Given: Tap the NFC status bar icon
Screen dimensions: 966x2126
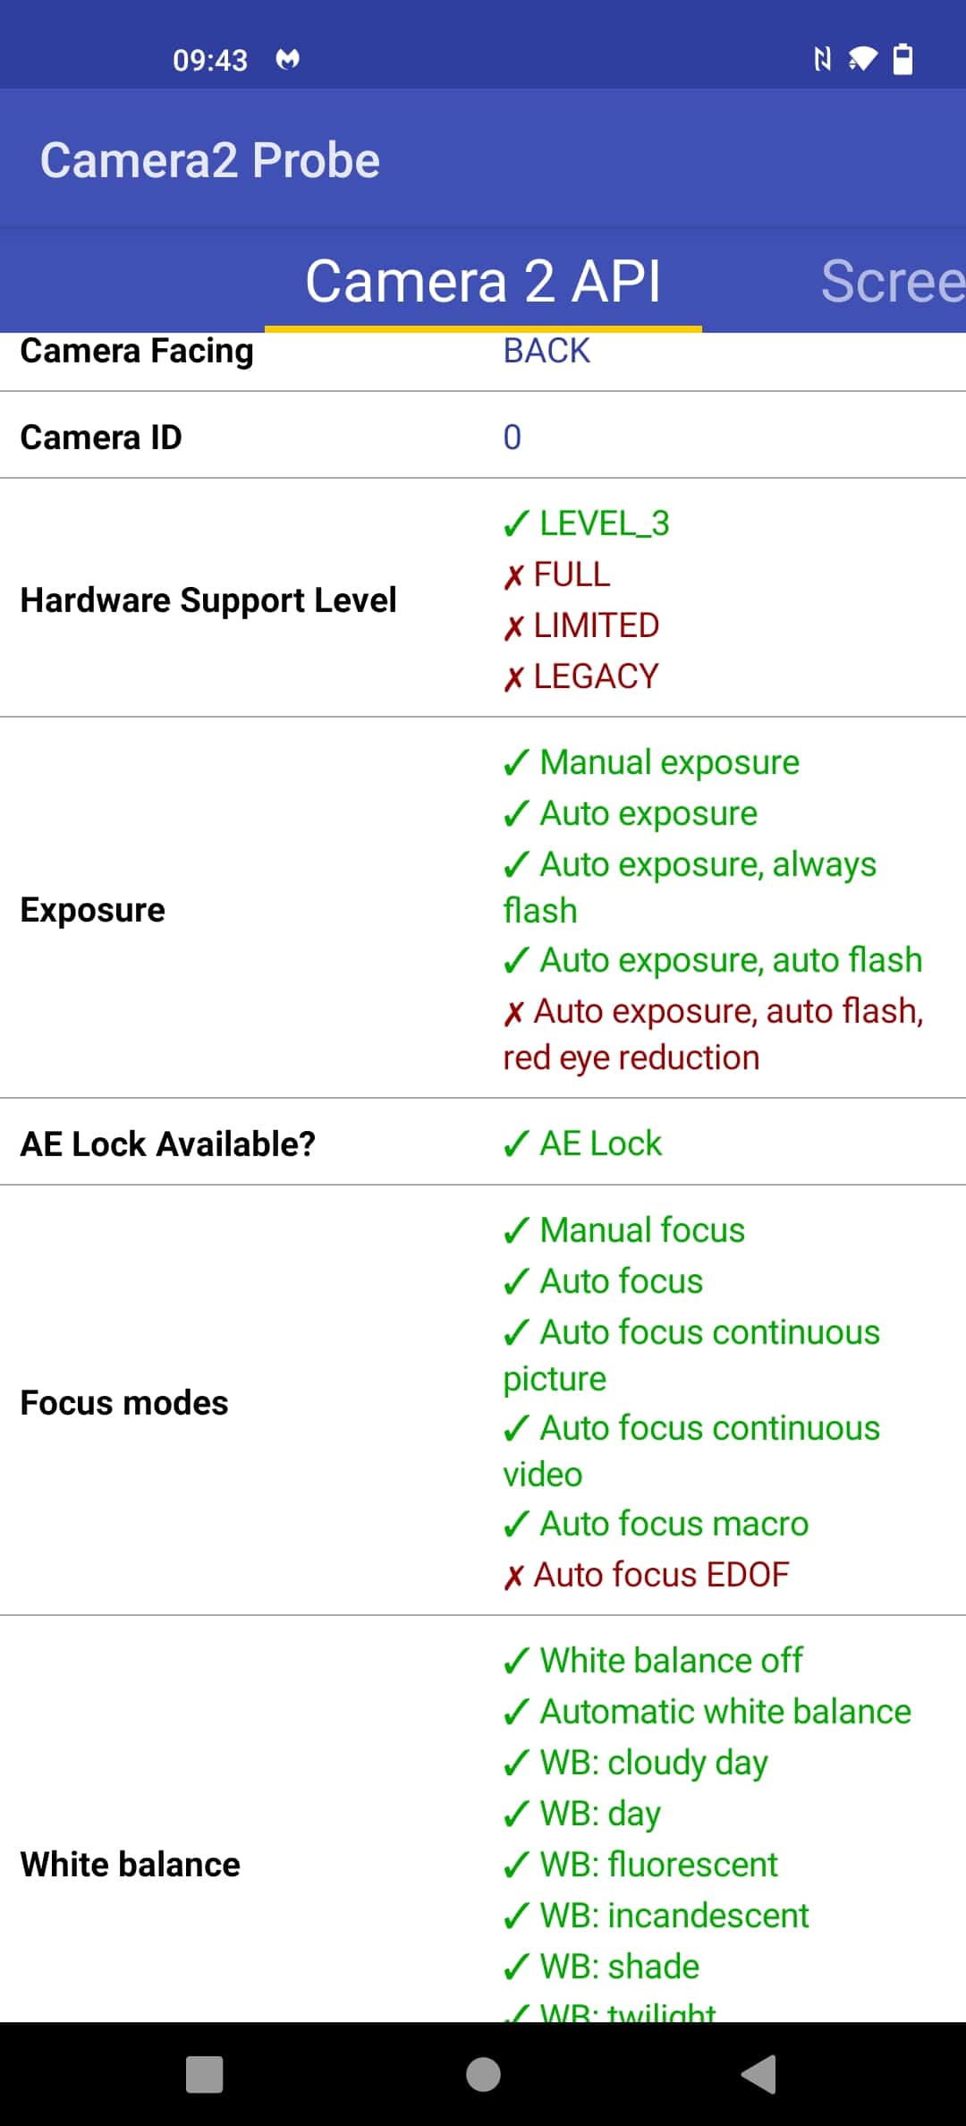Looking at the screenshot, I should tap(822, 59).
